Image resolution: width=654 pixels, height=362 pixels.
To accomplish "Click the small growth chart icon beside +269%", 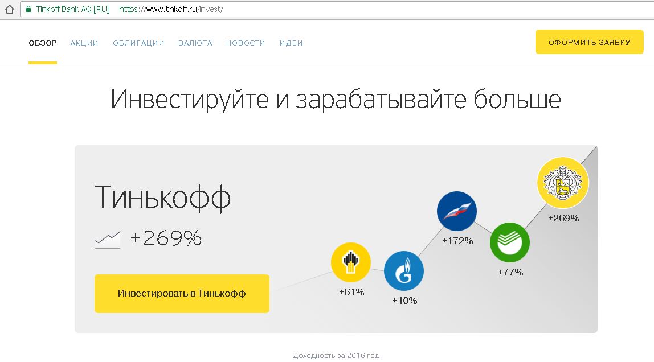I will [108, 239].
